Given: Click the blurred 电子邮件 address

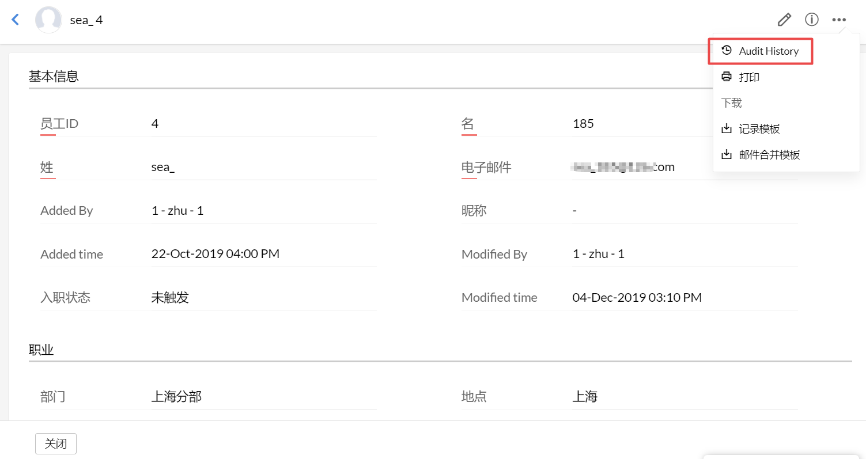Looking at the screenshot, I should (x=623, y=167).
